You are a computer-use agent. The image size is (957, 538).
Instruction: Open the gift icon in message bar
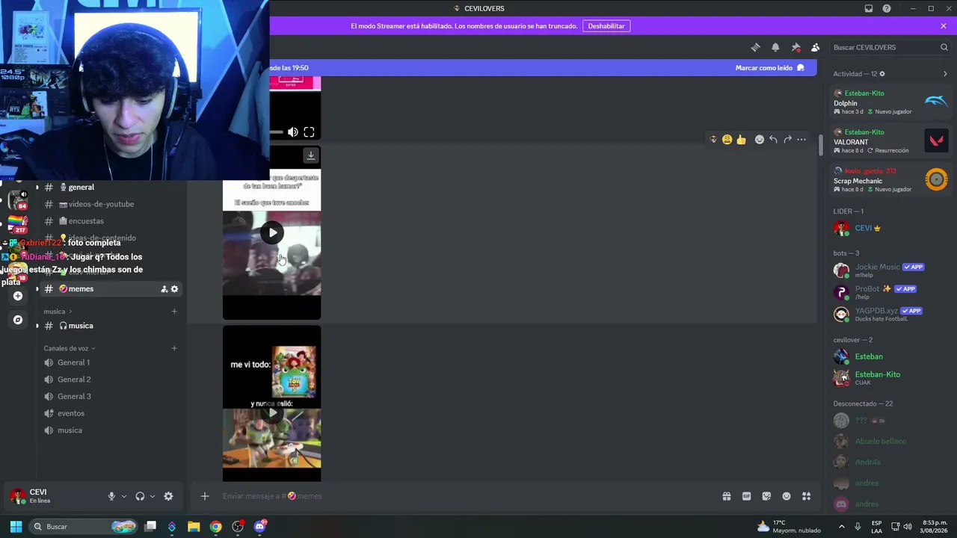(x=726, y=496)
